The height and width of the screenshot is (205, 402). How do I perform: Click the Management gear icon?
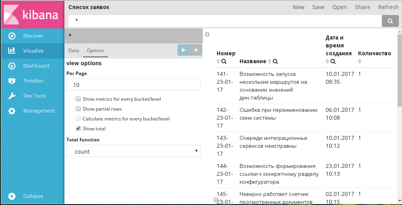coord(12,111)
